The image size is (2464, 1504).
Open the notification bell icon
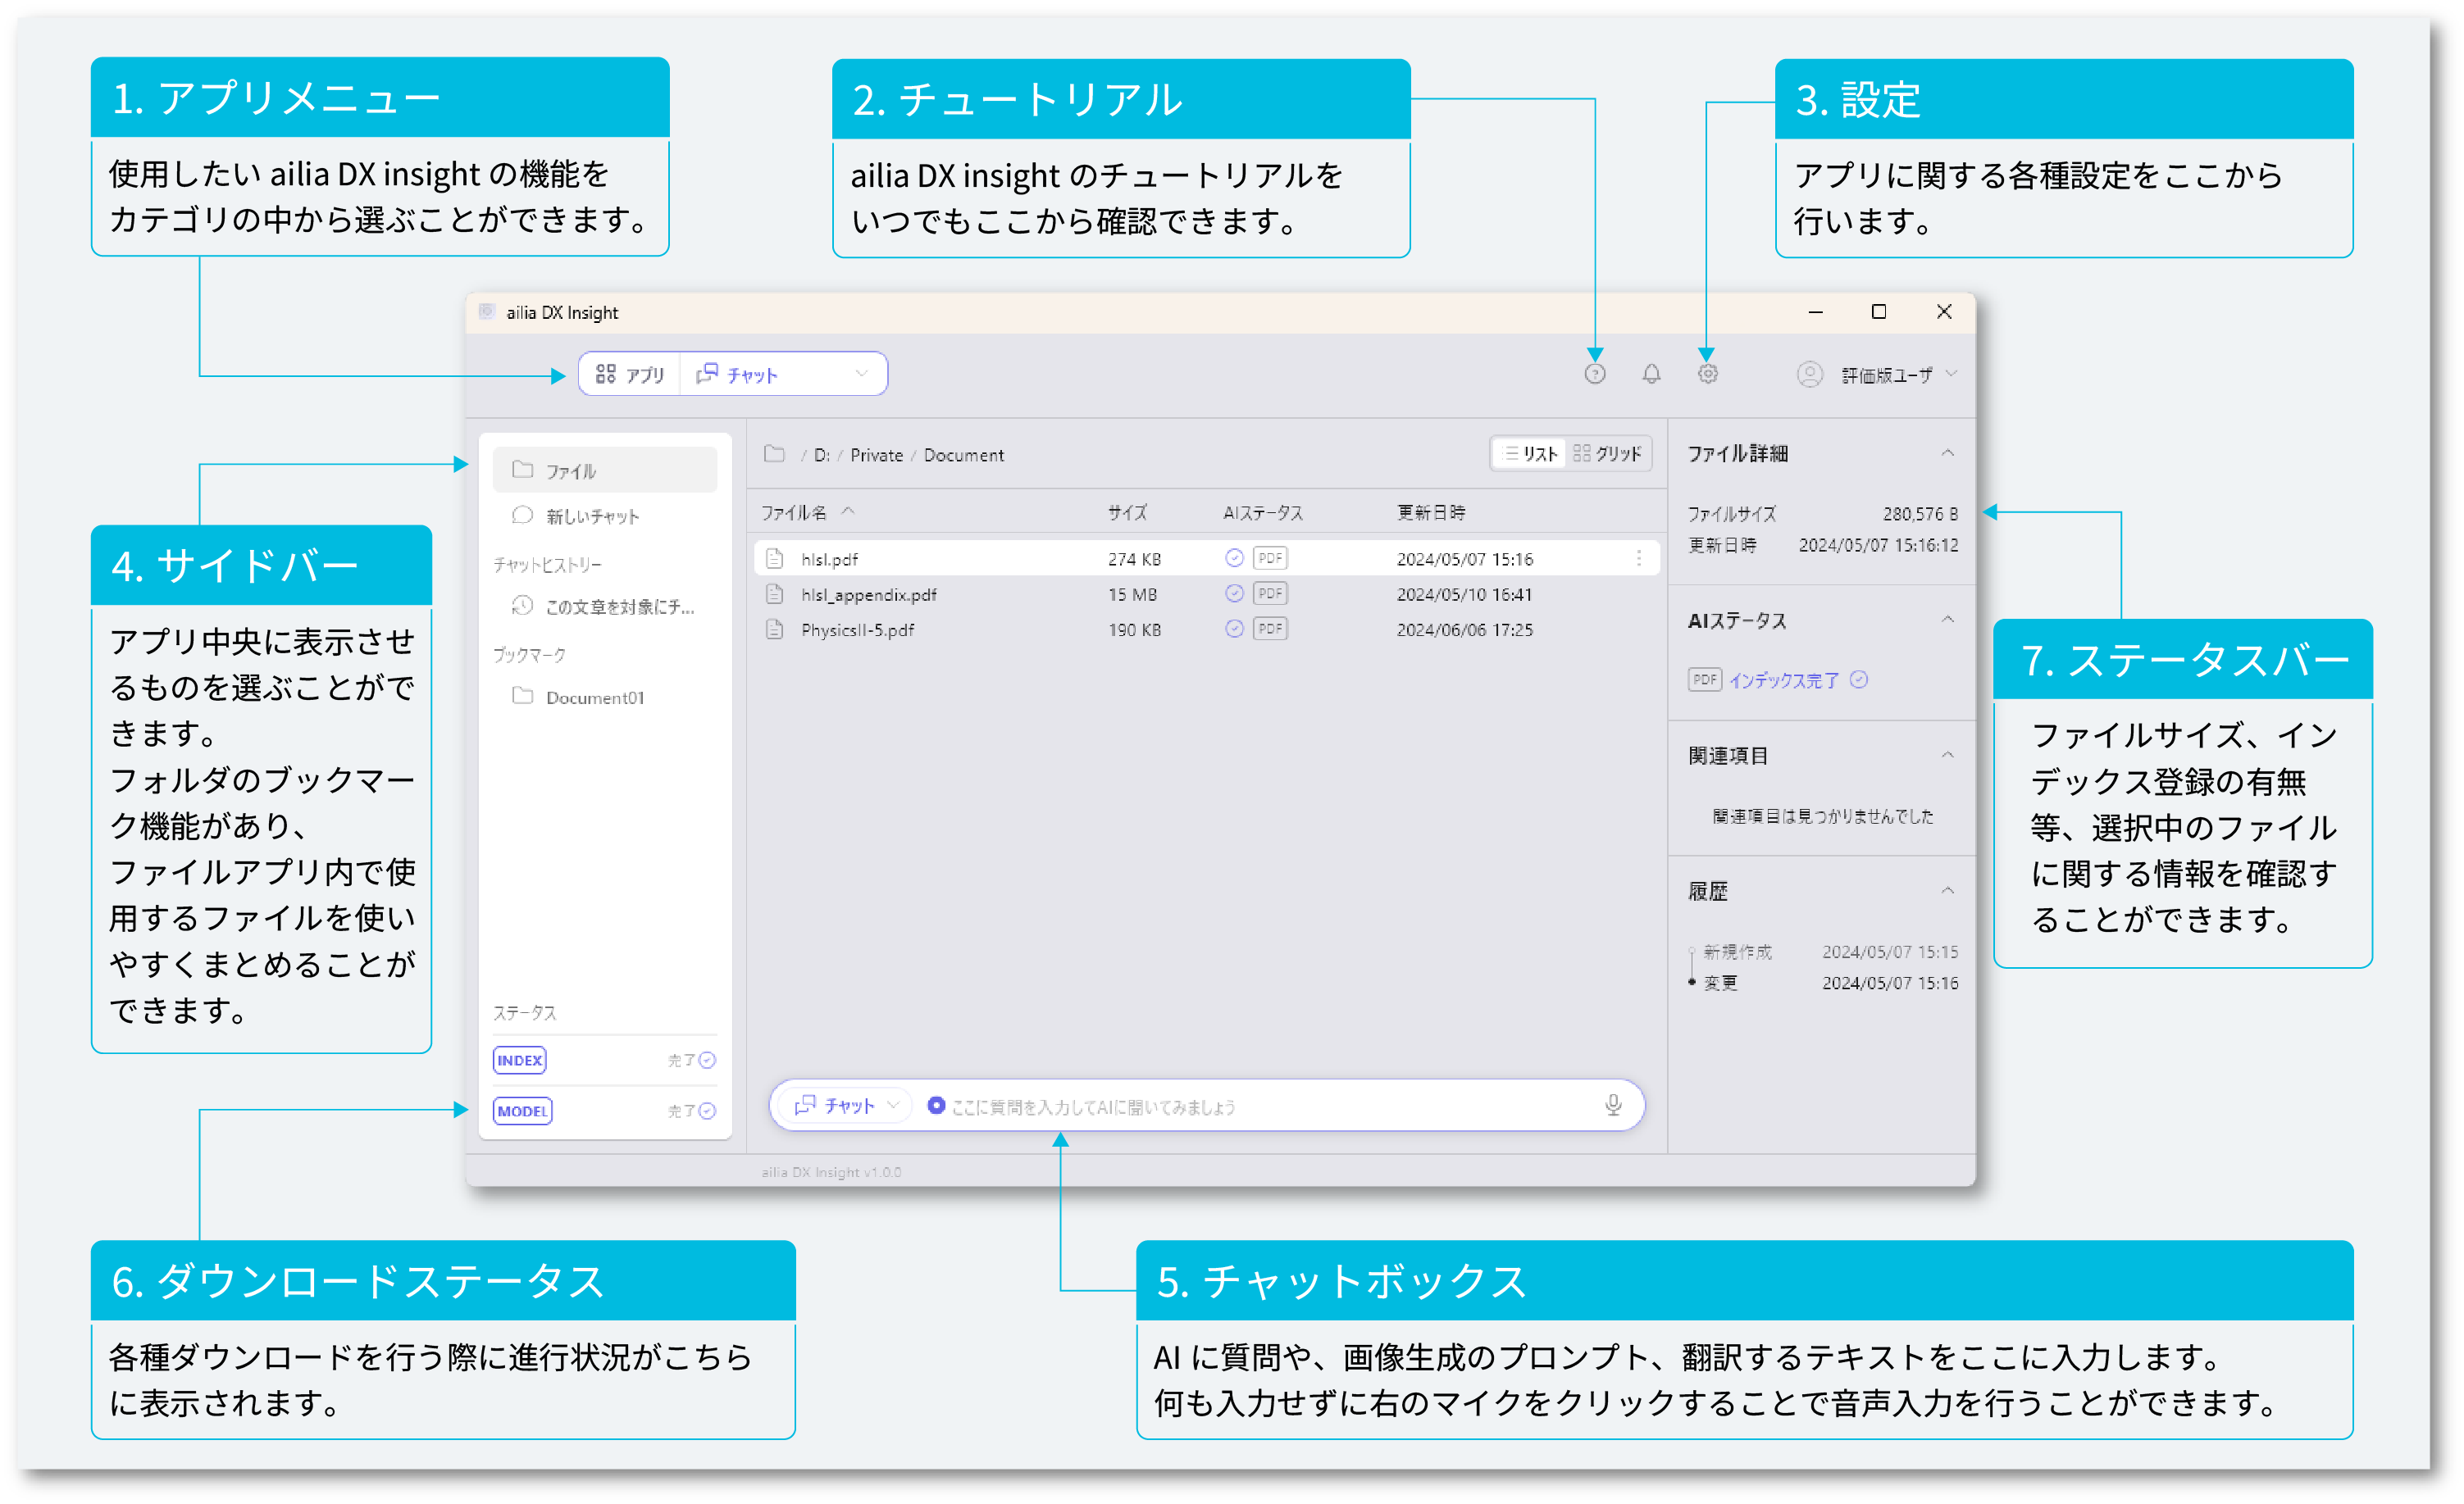pyautogui.click(x=1651, y=374)
